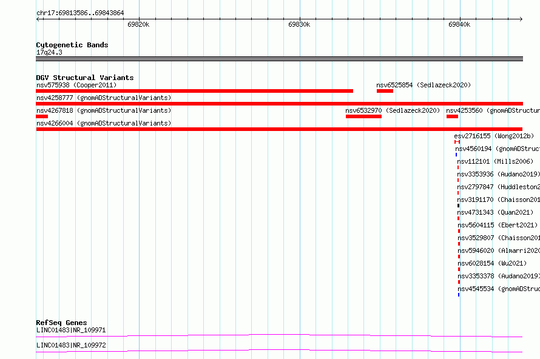Click the esv2716155 (Wong2012b) label
Screen dimensions: 540x359
click(494, 136)
